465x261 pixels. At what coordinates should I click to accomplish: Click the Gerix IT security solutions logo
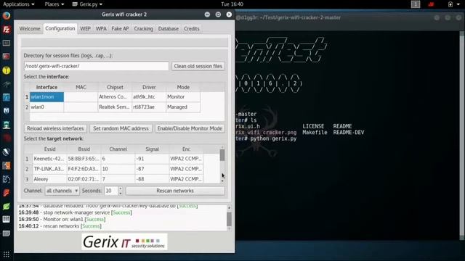tap(124, 241)
